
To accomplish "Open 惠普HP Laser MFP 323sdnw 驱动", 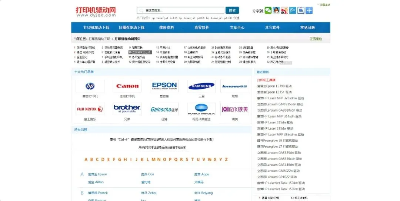I will tap(280, 98).
